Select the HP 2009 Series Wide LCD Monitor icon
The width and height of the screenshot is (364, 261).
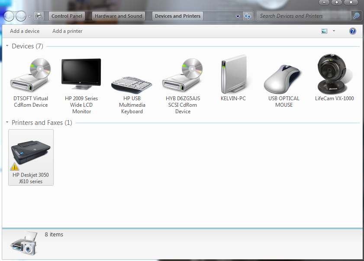(x=81, y=74)
